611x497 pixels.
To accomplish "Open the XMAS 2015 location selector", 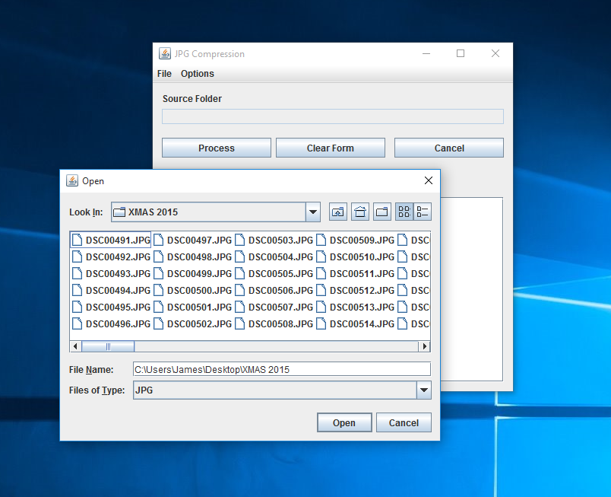I will (312, 212).
